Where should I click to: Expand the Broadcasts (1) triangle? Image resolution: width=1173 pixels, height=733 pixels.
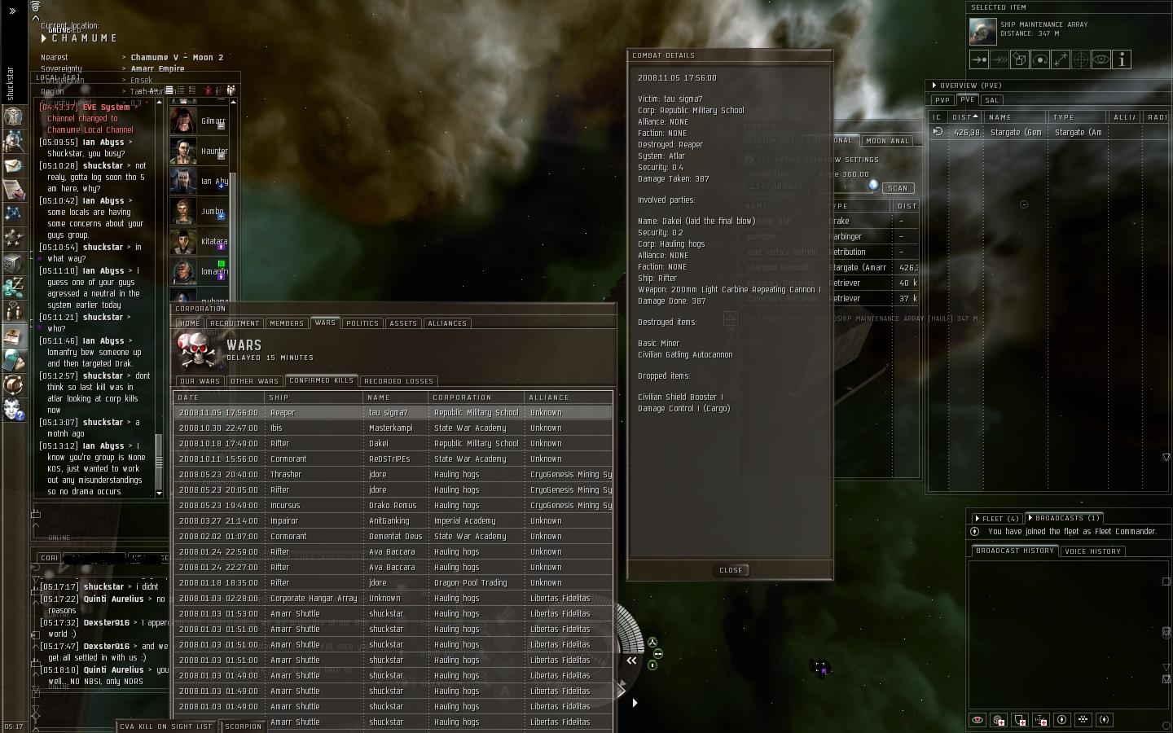click(x=1030, y=518)
